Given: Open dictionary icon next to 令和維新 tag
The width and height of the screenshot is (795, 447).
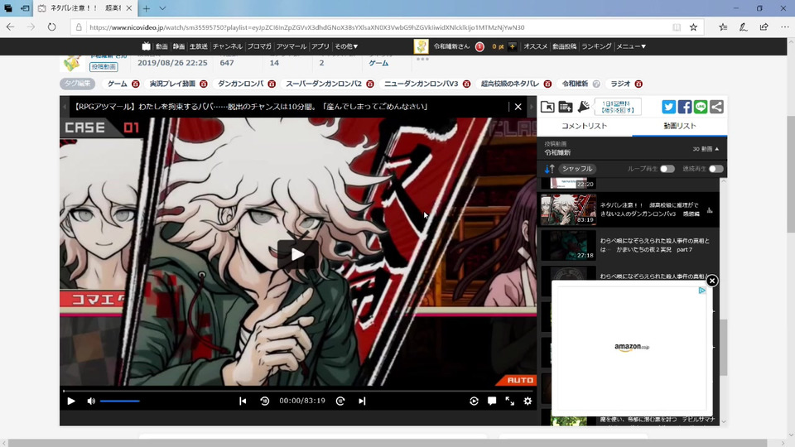Looking at the screenshot, I should pos(596,84).
